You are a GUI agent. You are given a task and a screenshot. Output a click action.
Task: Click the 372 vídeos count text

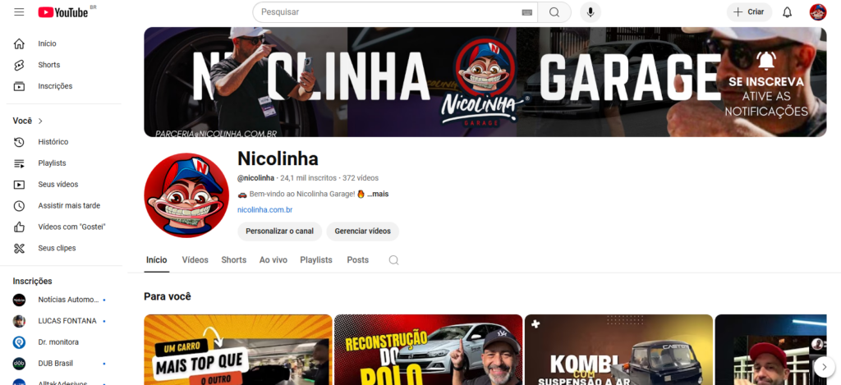[361, 178]
